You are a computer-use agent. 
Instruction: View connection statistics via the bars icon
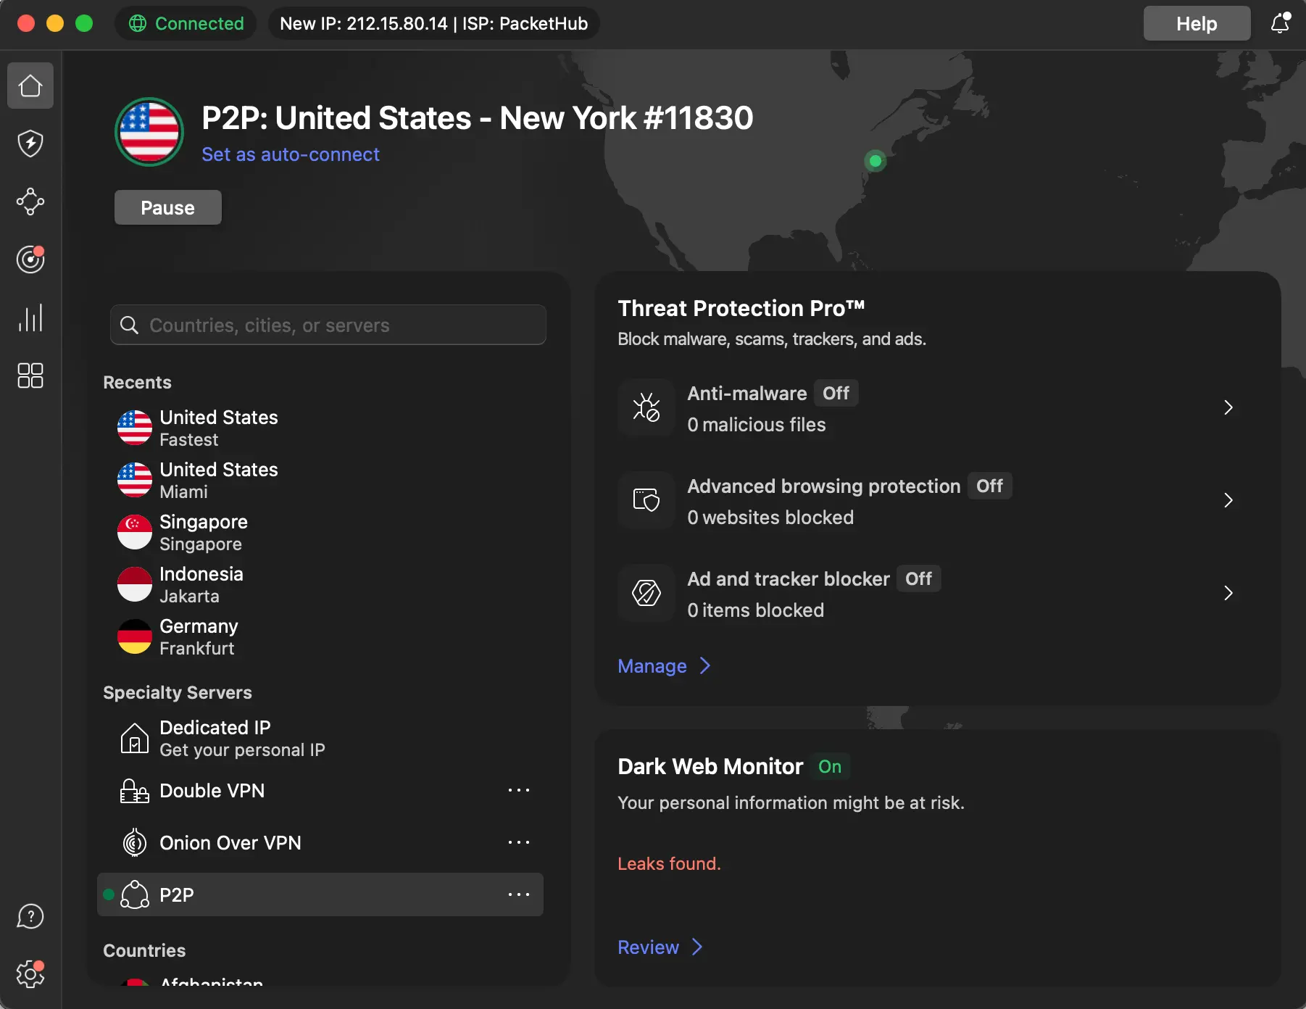pos(30,317)
